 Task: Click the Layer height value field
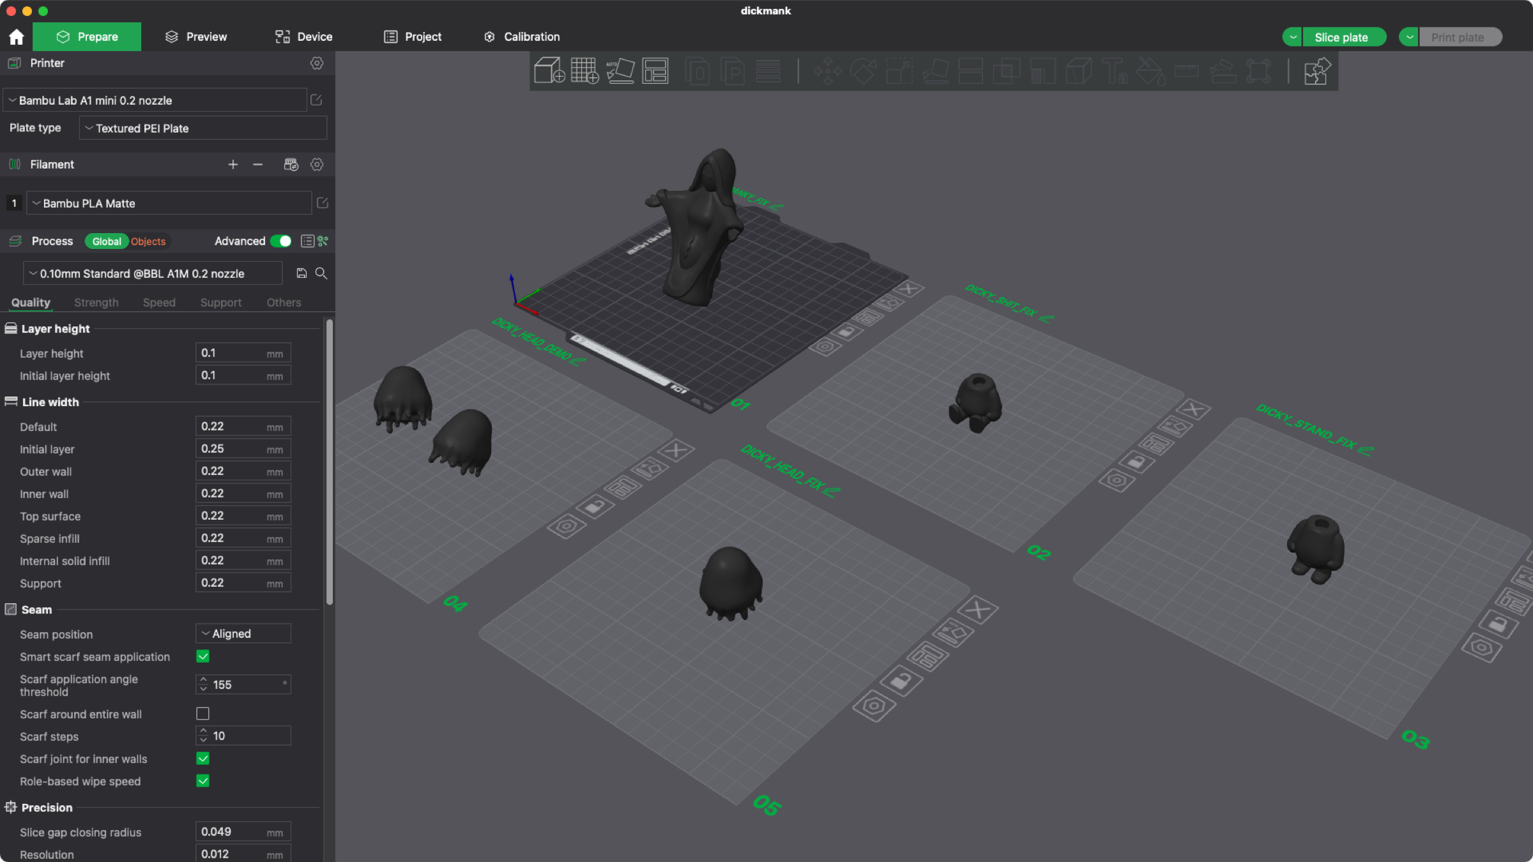click(231, 353)
